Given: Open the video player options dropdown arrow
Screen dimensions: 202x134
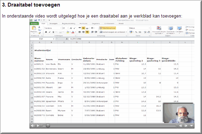Looking at the screenshot, I should coord(192,125).
